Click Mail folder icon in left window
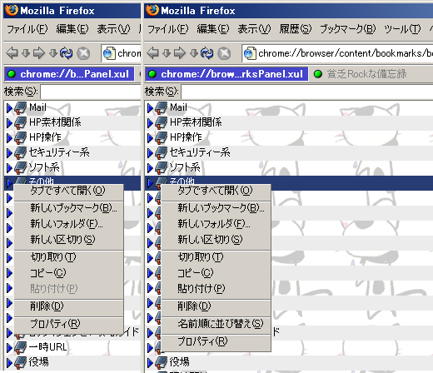 [x=21, y=108]
